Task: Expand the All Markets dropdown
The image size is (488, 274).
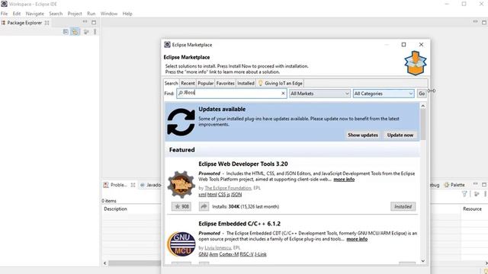Action: click(x=319, y=94)
